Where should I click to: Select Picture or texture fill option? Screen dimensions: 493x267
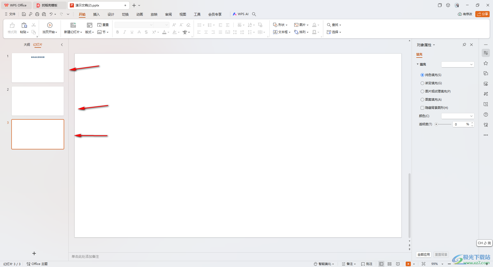422,91
